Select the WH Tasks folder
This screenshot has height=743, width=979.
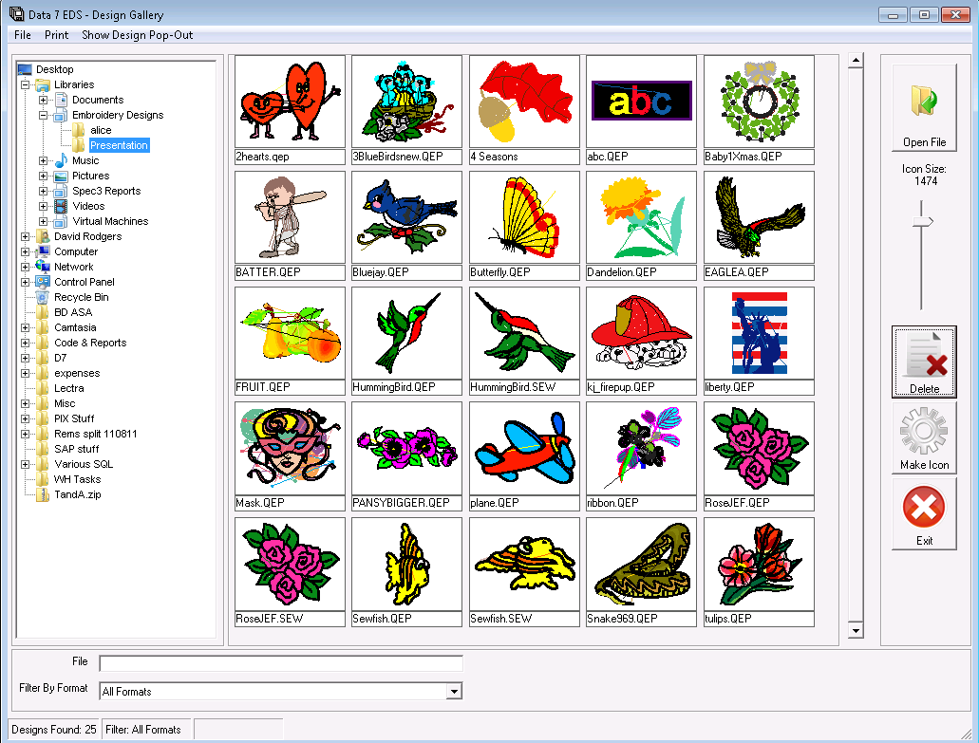point(77,479)
